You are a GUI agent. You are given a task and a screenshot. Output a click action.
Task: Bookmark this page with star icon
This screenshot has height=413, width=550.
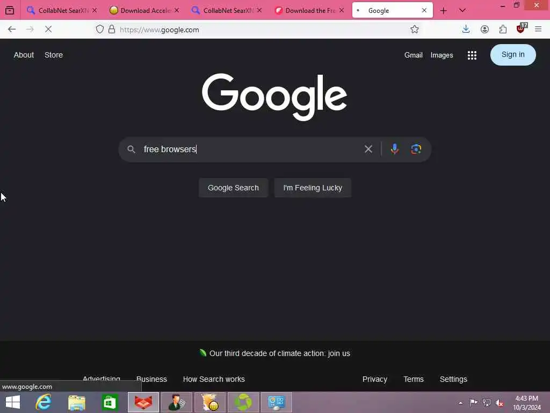[x=415, y=30]
